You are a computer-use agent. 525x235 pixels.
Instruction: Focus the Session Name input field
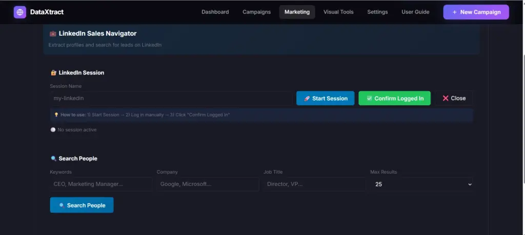171,99
